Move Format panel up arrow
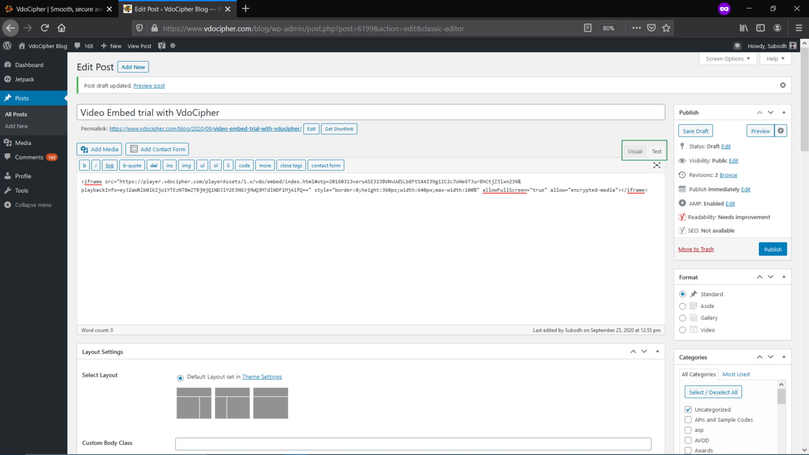The width and height of the screenshot is (809, 455). tap(759, 276)
